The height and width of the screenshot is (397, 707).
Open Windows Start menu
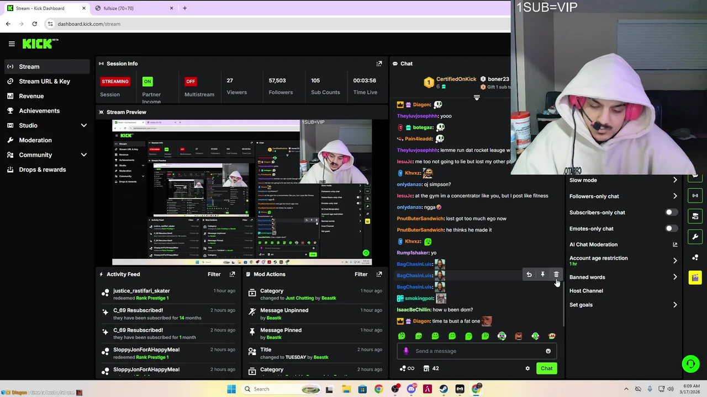(231, 389)
